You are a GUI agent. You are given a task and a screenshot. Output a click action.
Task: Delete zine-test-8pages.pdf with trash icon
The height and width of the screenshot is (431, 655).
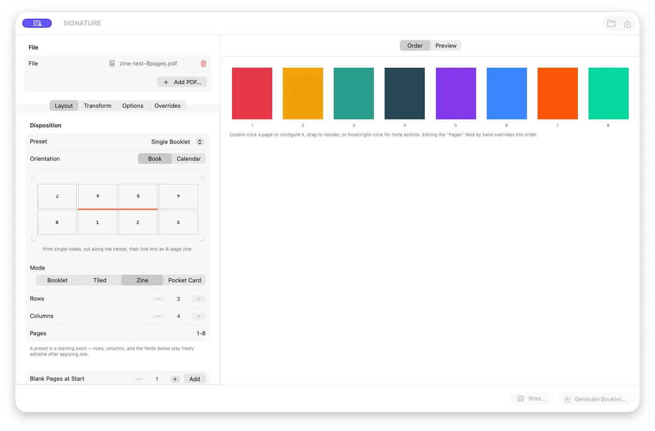pyautogui.click(x=204, y=64)
